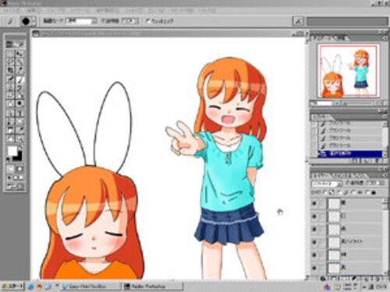This screenshot has height=292, width=390.
Task: Open the tool preset picker in options bar
Action: [x=10, y=21]
